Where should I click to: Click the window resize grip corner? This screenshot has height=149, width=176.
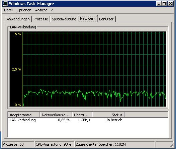[171, 145]
